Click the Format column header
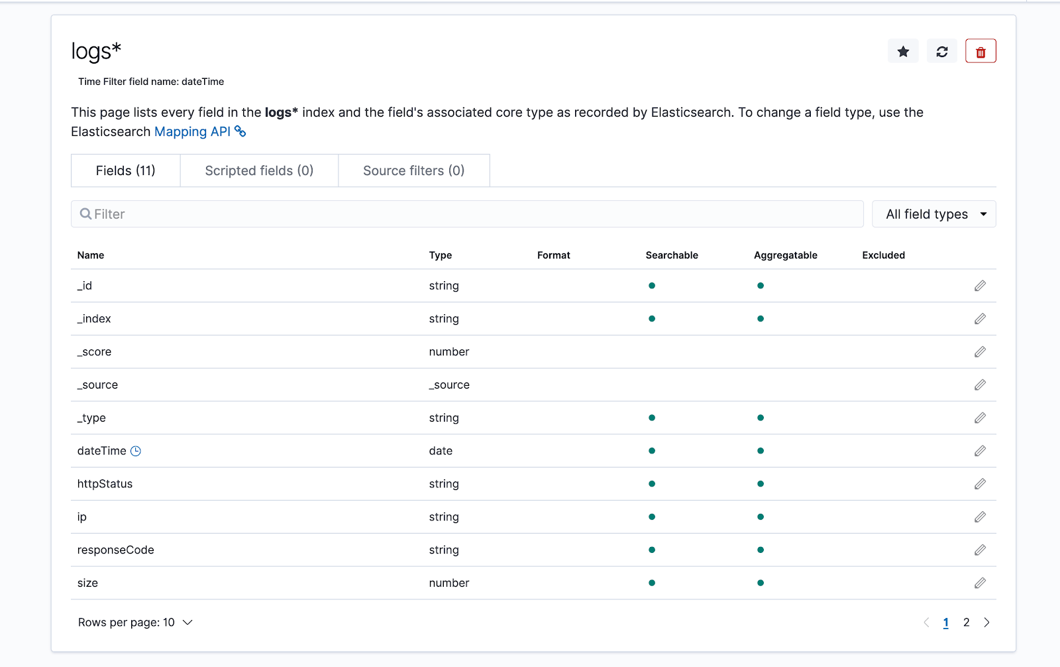Viewport: 1060px width, 667px height. pos(554,255)
